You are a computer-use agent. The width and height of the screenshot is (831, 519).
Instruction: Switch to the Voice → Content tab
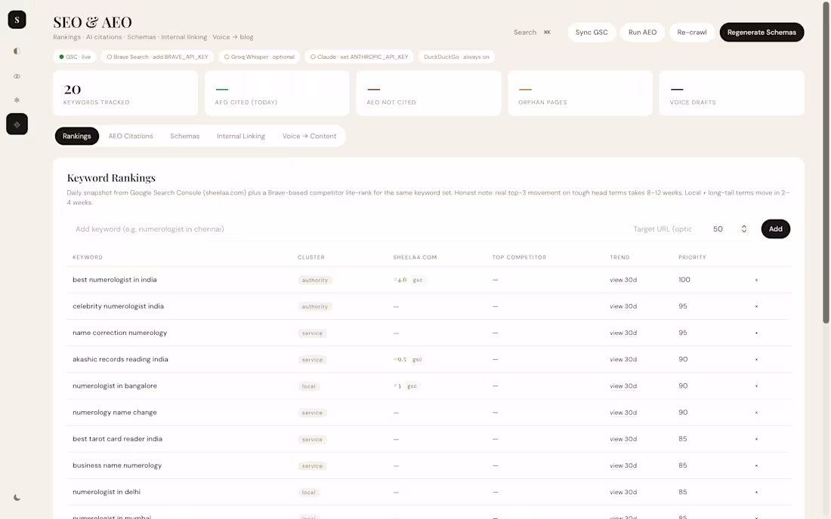[309, 136]
